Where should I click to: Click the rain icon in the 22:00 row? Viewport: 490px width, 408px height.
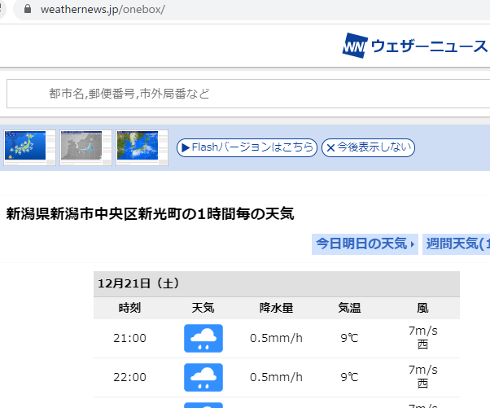click(x=203, y=377)
